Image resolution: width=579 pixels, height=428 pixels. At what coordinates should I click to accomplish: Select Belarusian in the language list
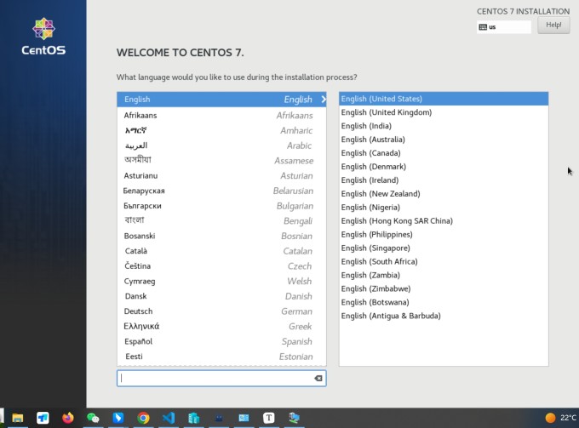221,191
